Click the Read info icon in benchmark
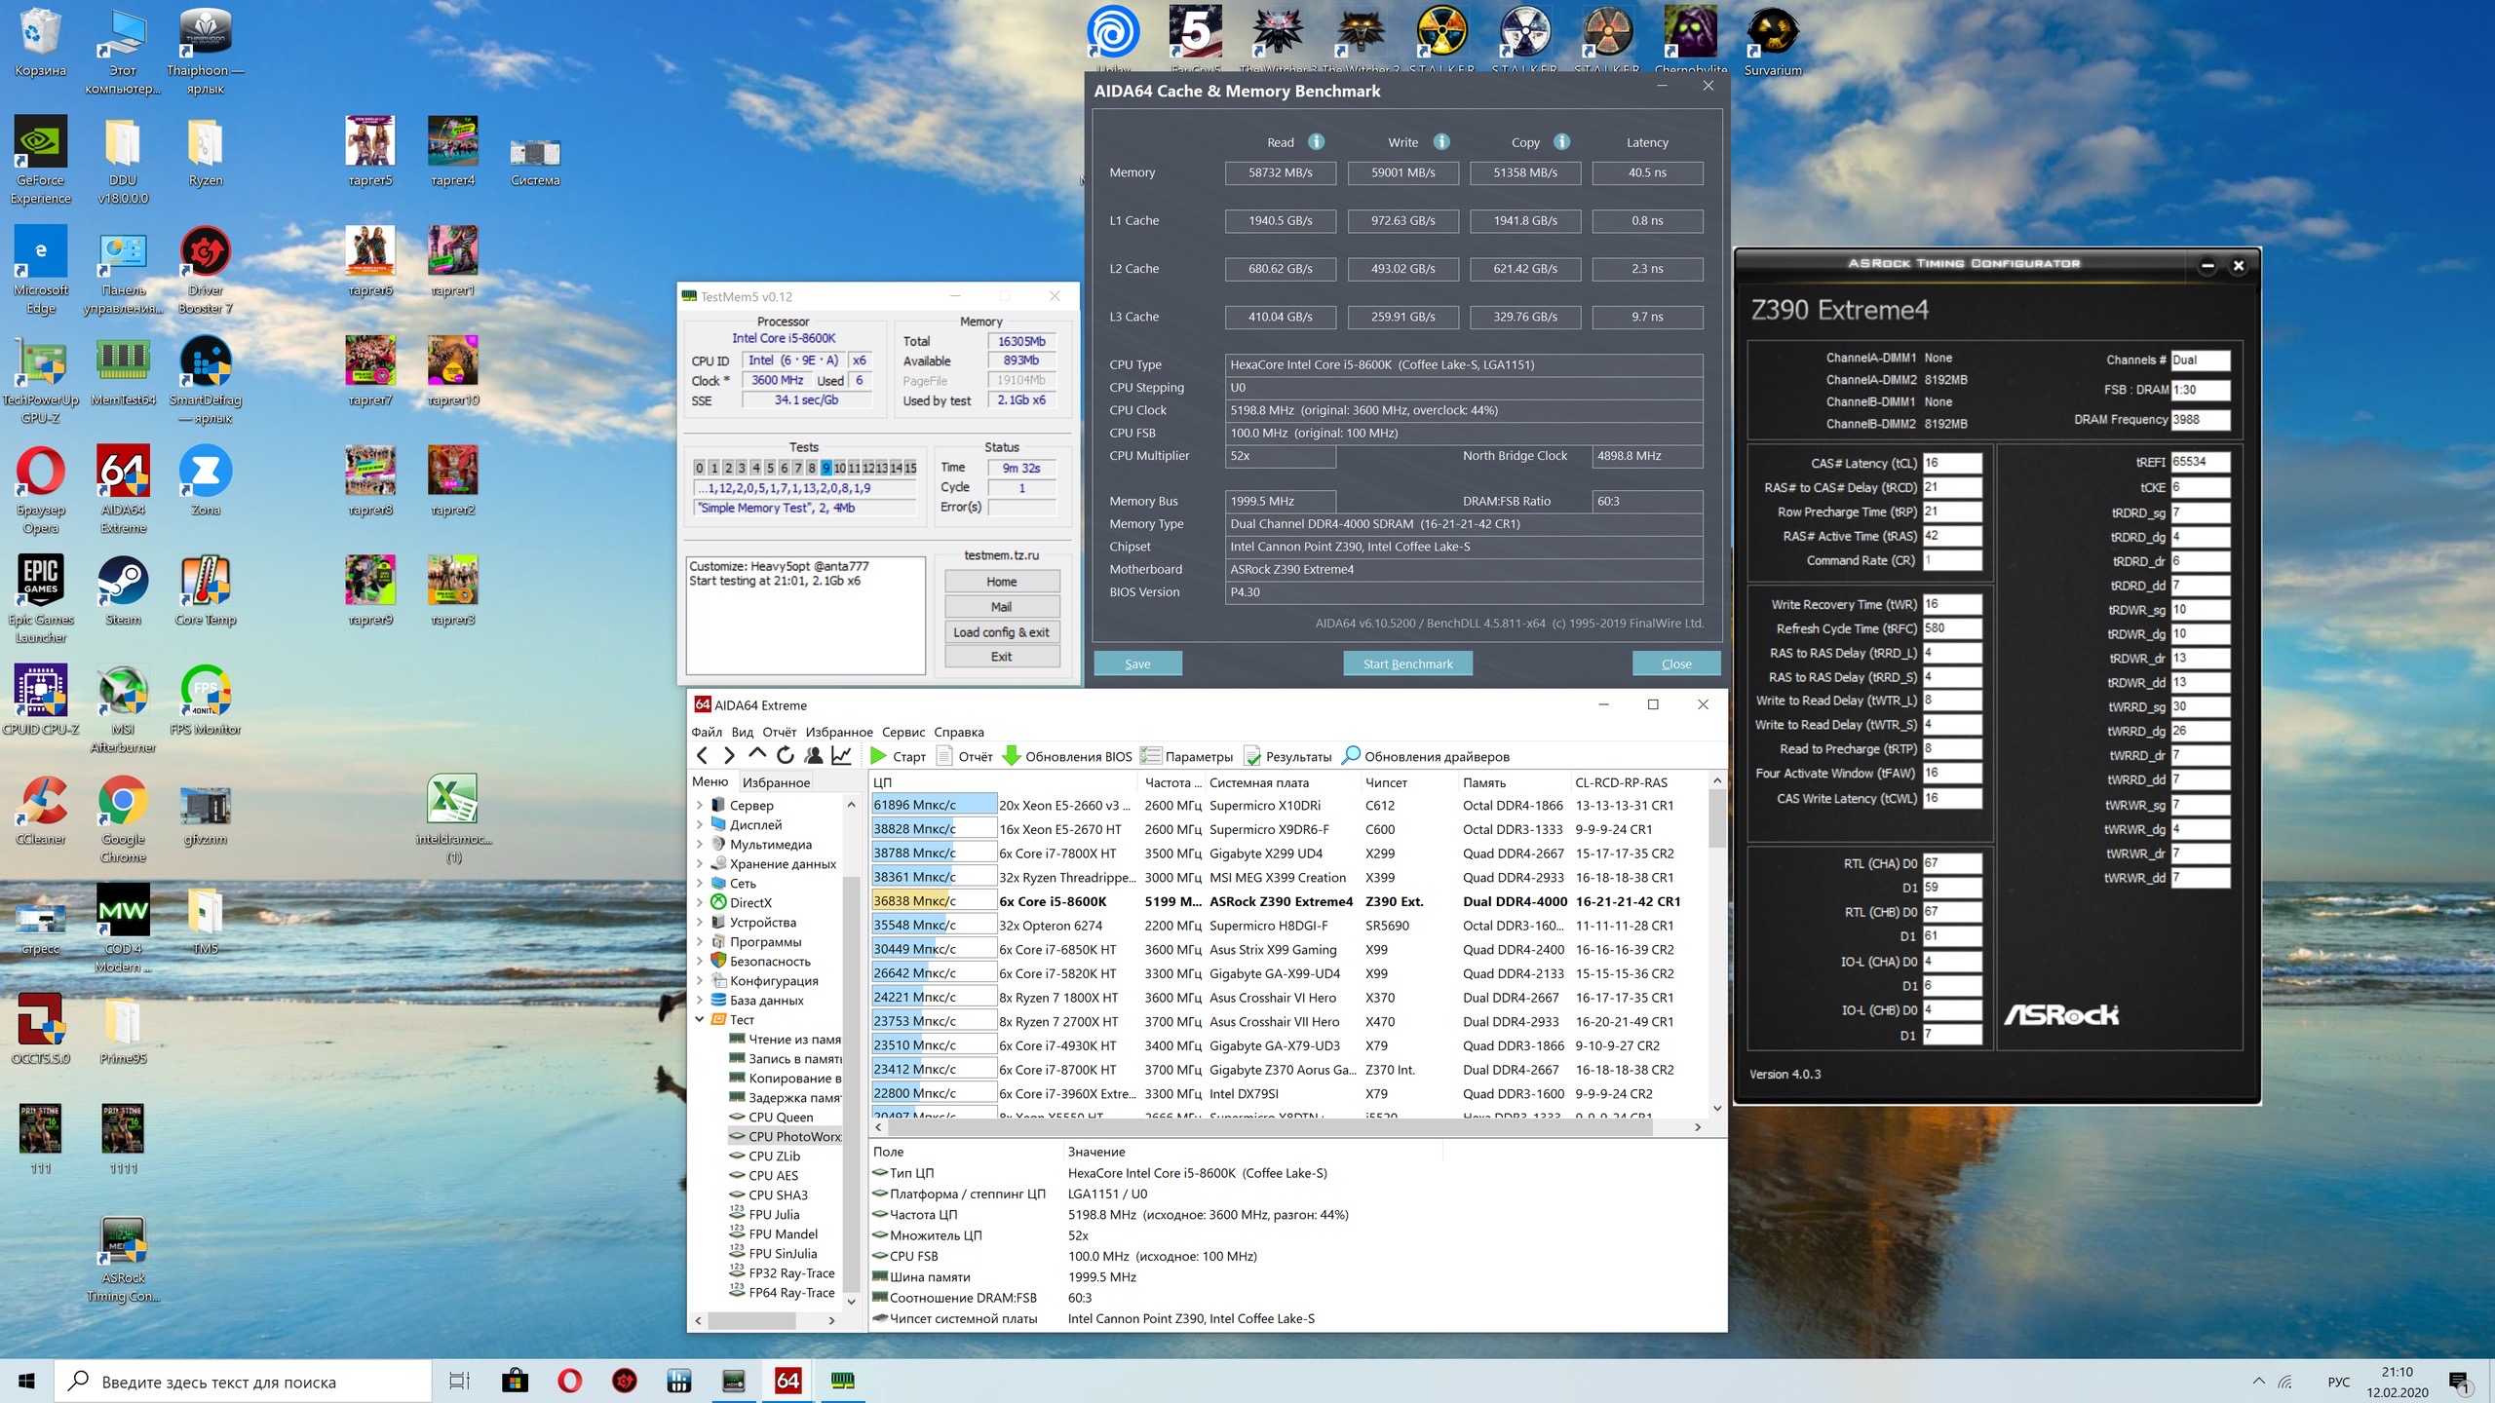 (x=1316, y=142)
